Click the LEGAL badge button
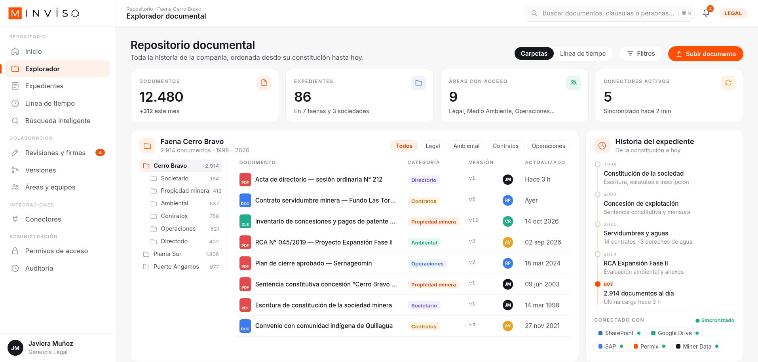The width and height of the screenshot is (758, 362). pyautogui.click(x=733, y=13)
